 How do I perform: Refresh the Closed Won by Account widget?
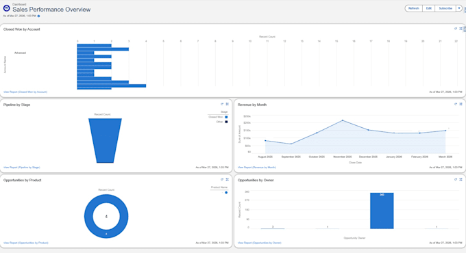click(x=456, y=29)
